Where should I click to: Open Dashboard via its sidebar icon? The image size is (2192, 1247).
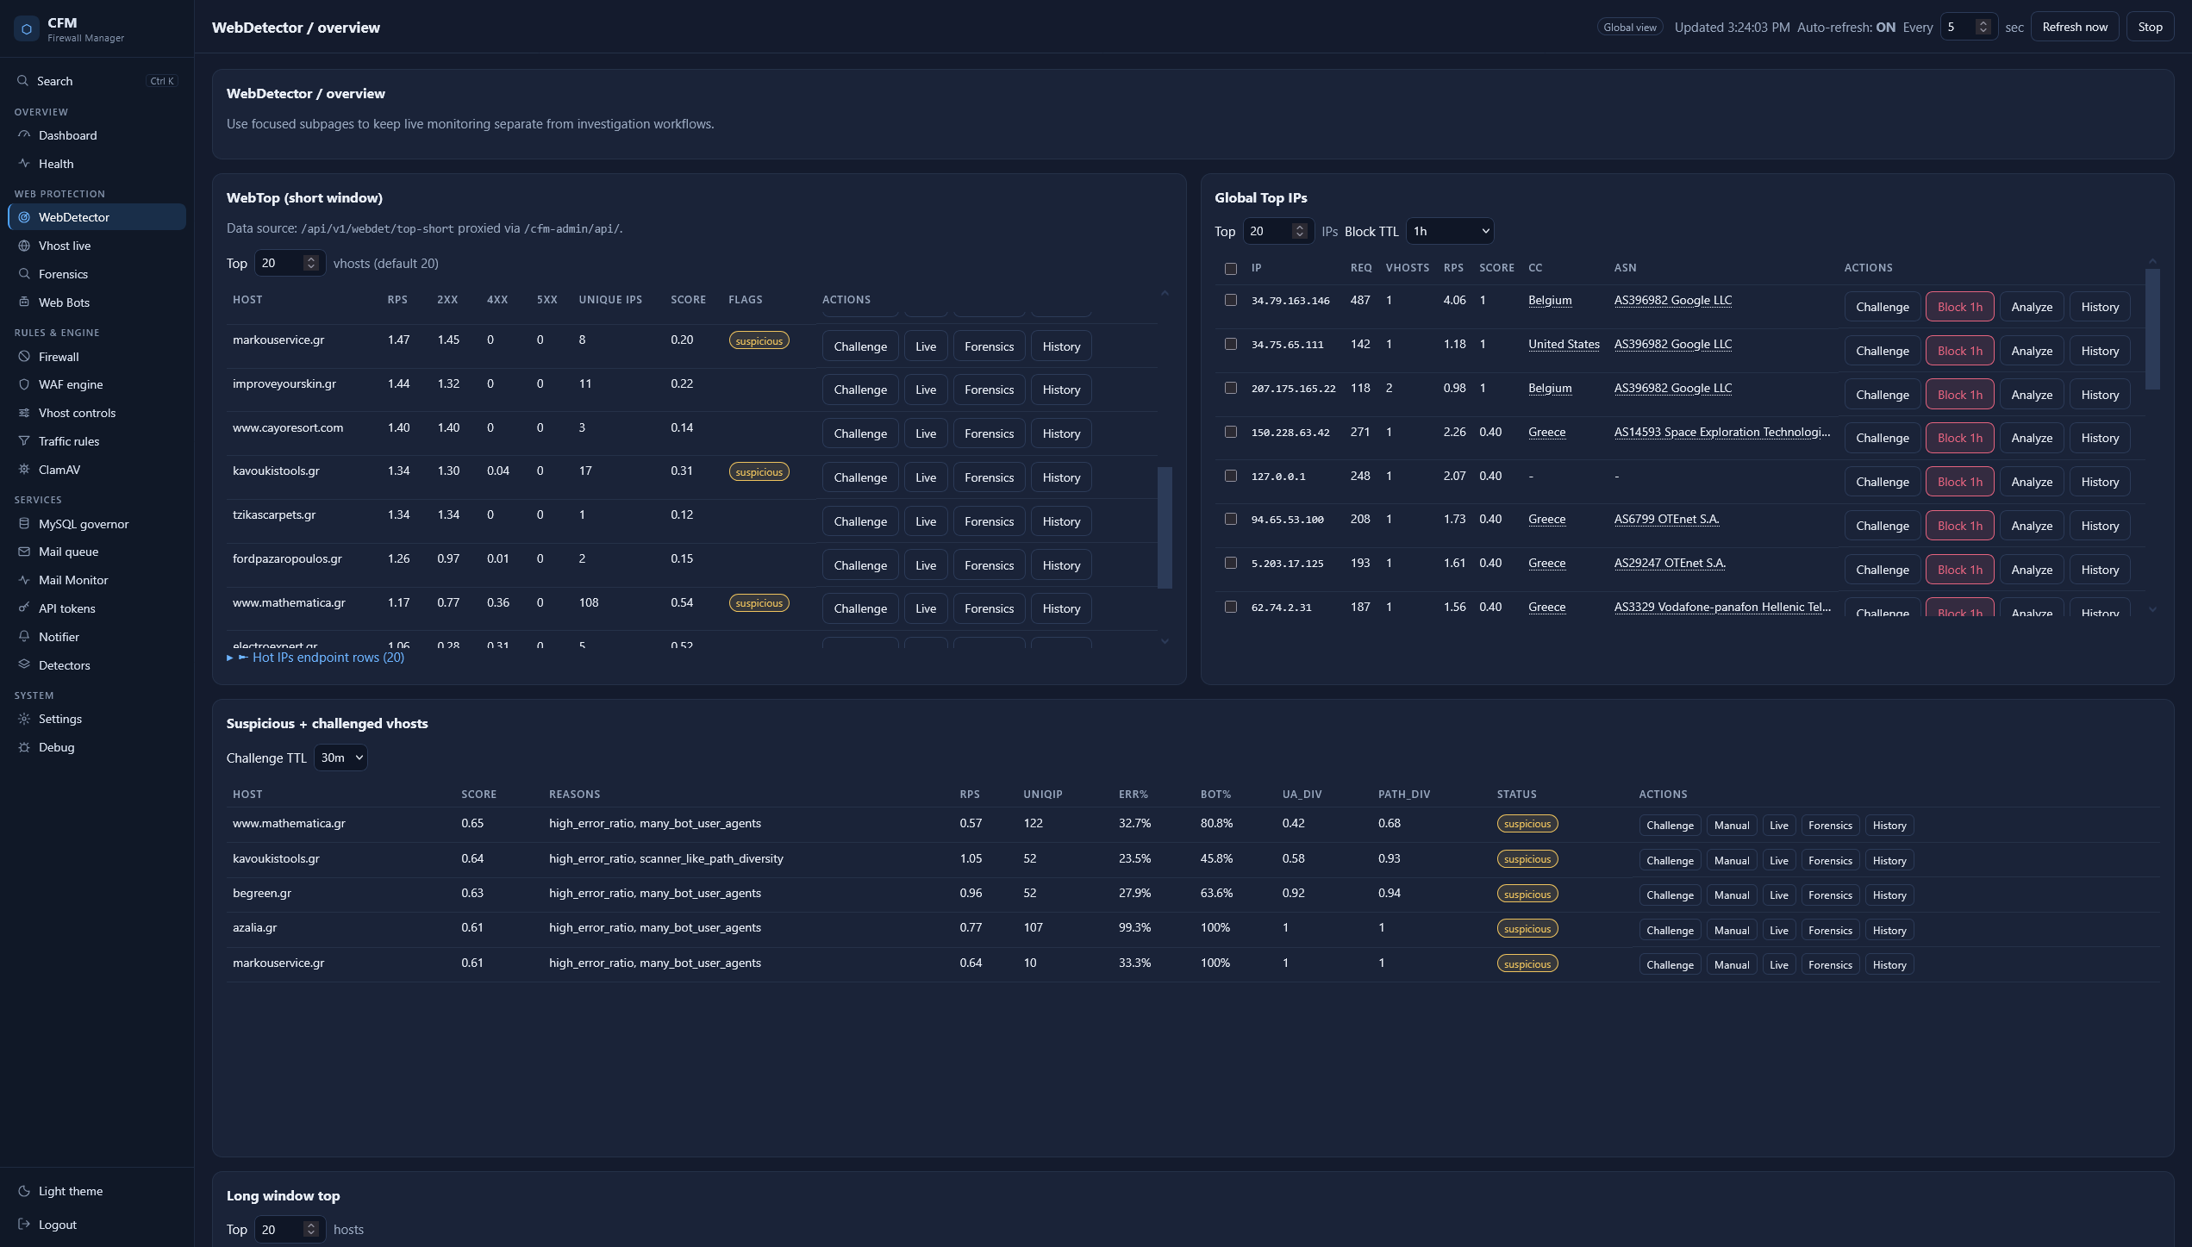[x=24, y=135]
